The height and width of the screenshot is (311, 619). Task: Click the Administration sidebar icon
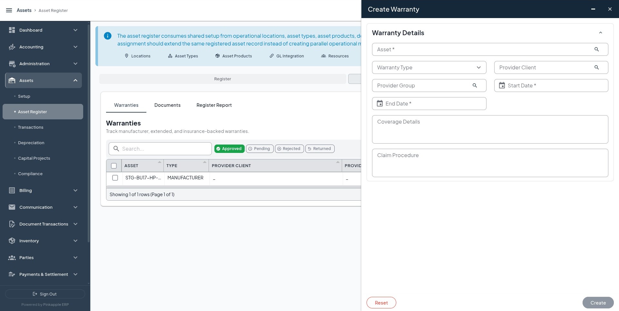click(x=12, y=64)
